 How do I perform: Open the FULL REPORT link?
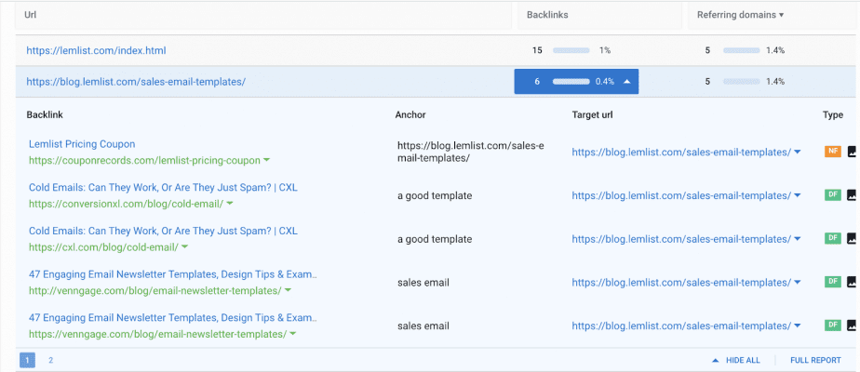click(815, 360)
